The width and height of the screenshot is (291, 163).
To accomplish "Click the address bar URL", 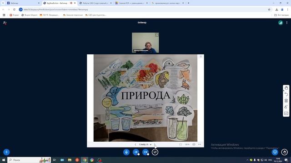I will (x=55, y=10).
